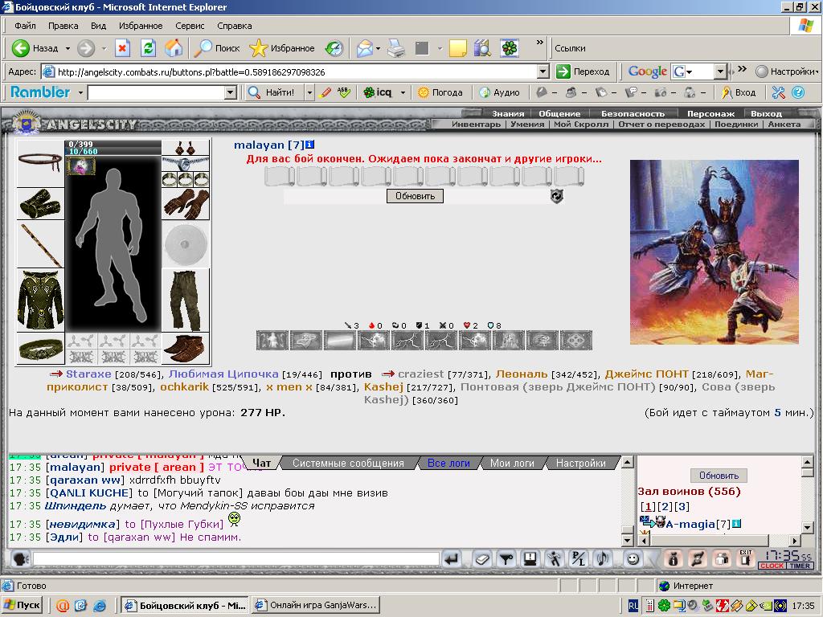Expand the Google toolbar search dropdown
Image resolution: width=823 pixels, height=617 pixels.
pyautogui.click(x=720, y=72)
